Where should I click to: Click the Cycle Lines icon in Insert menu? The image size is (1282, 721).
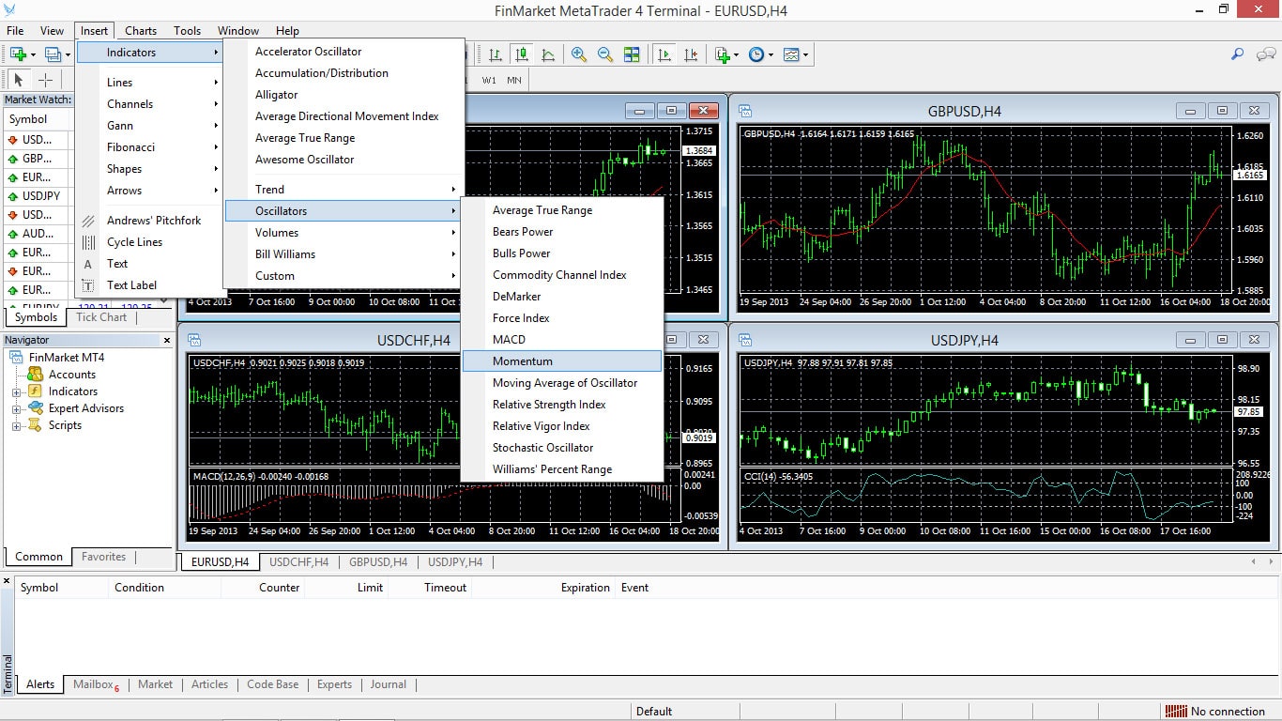[x=88, y=242]
